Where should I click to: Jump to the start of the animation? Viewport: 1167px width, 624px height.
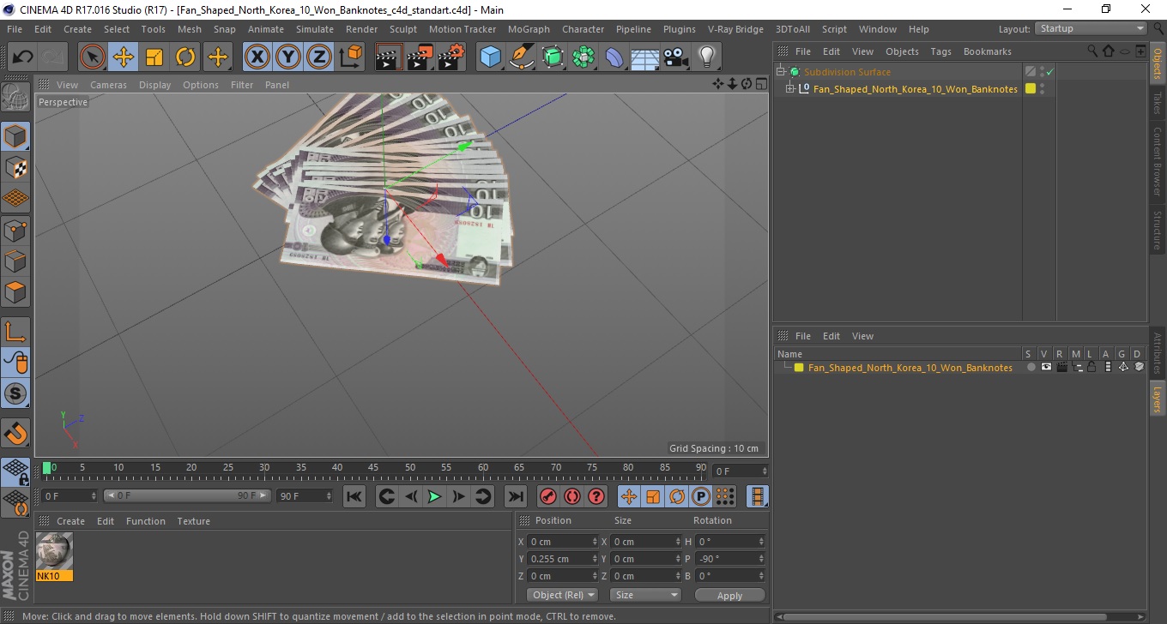(354, 496)
